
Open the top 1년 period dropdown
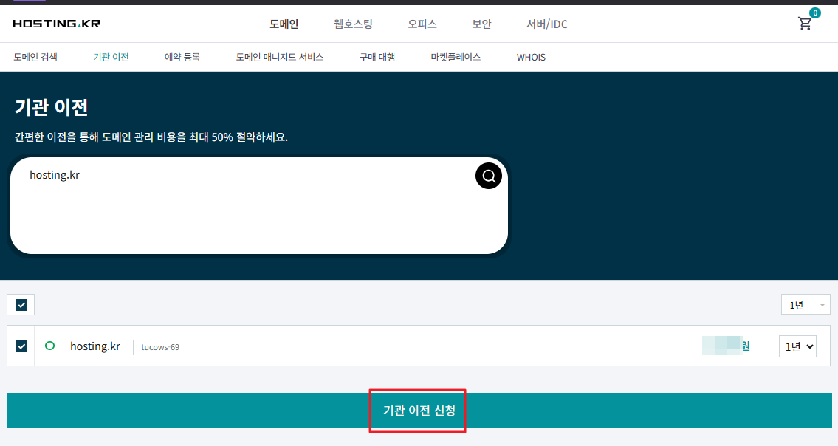tap(806, 304)
